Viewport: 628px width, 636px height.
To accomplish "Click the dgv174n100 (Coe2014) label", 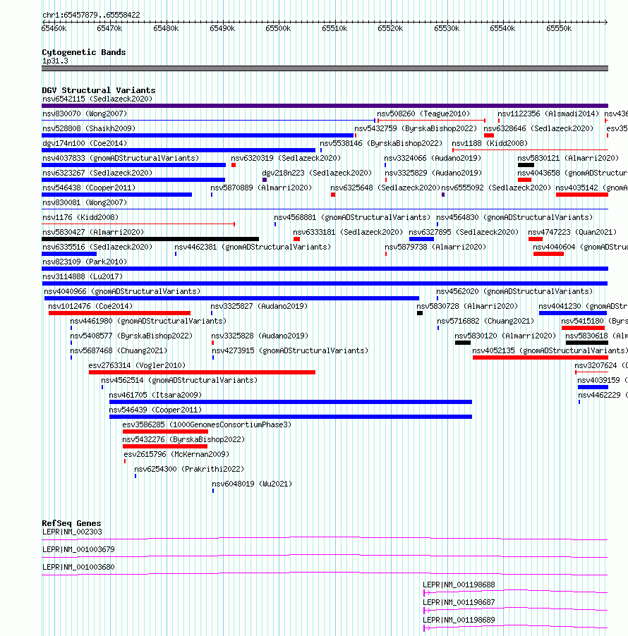I will click(x=85, y=144).
